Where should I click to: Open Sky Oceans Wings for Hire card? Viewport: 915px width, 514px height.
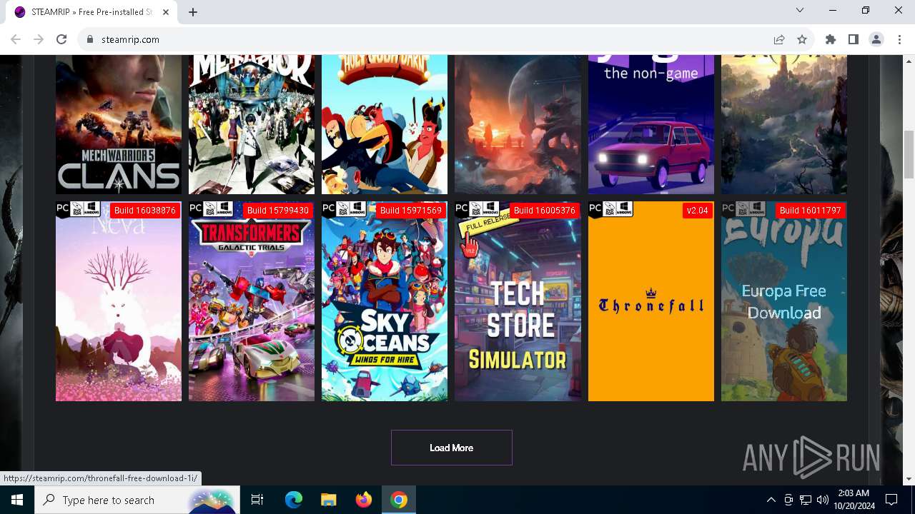(x=385, y=301)
